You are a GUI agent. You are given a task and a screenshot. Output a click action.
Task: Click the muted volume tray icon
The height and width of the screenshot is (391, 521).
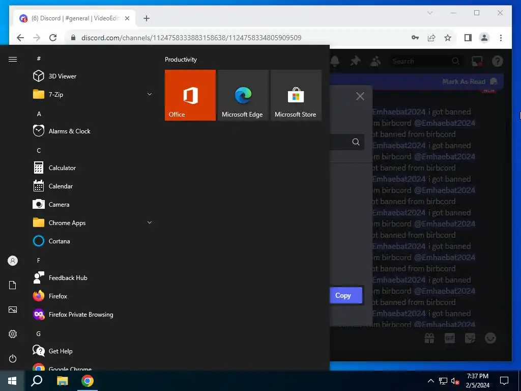coord(455,381)
